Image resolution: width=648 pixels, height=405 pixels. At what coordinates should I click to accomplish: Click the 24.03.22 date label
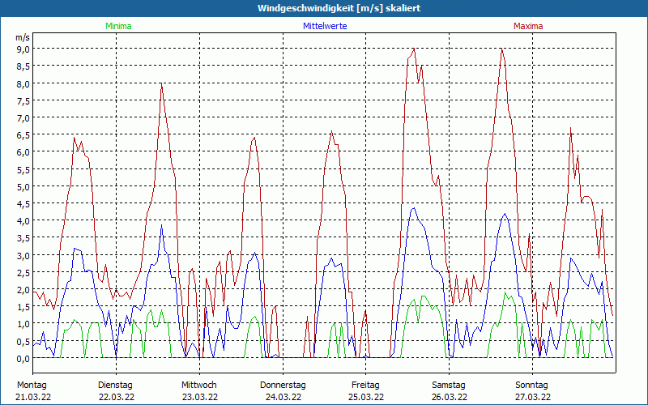point(283,397)
